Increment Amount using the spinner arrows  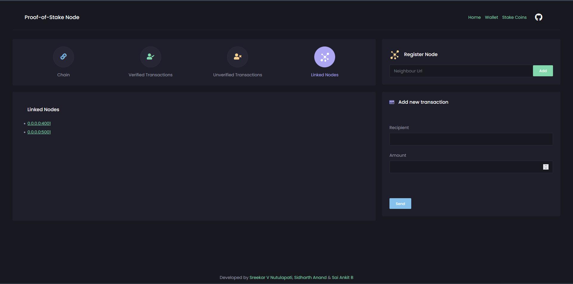click(x=546, y=165)
